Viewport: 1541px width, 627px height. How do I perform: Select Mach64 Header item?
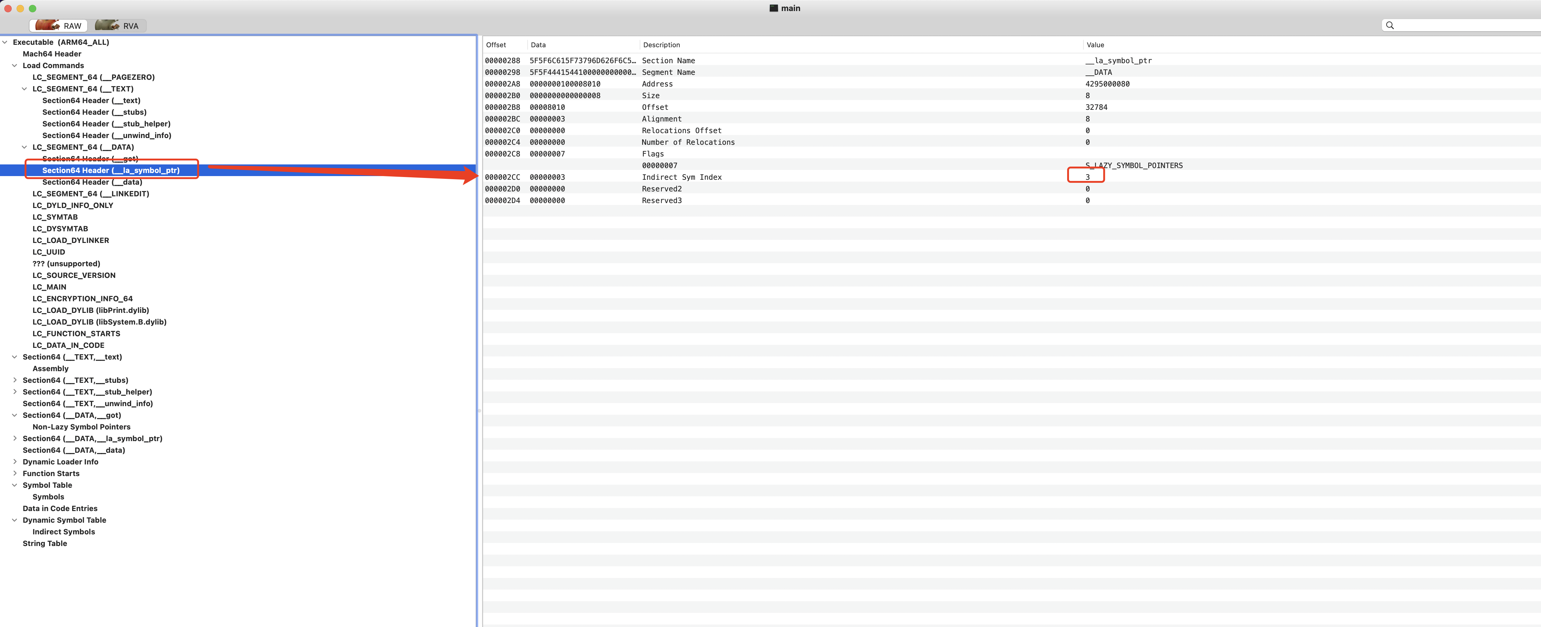tap(52, 54)
